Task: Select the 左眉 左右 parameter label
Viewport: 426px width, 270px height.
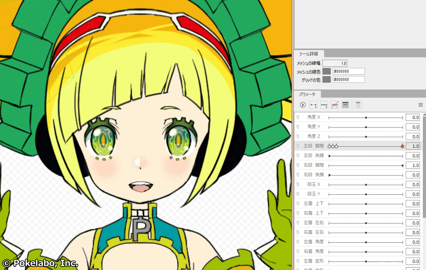Action: 314,223
